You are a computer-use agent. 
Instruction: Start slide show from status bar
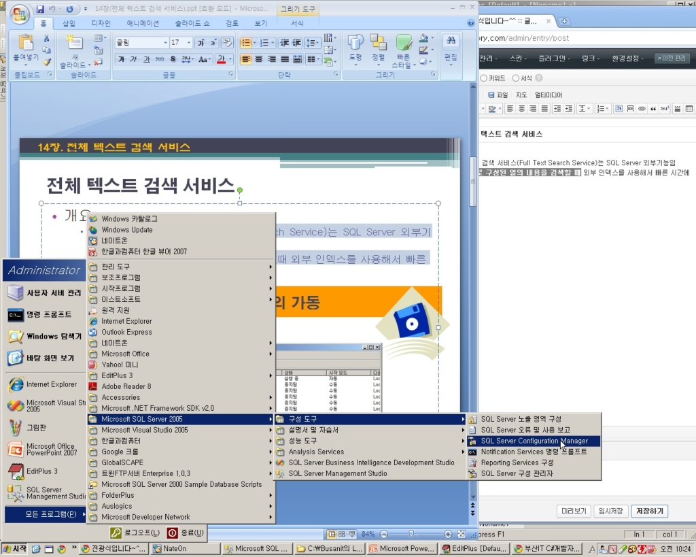click(x=351, y=534)
